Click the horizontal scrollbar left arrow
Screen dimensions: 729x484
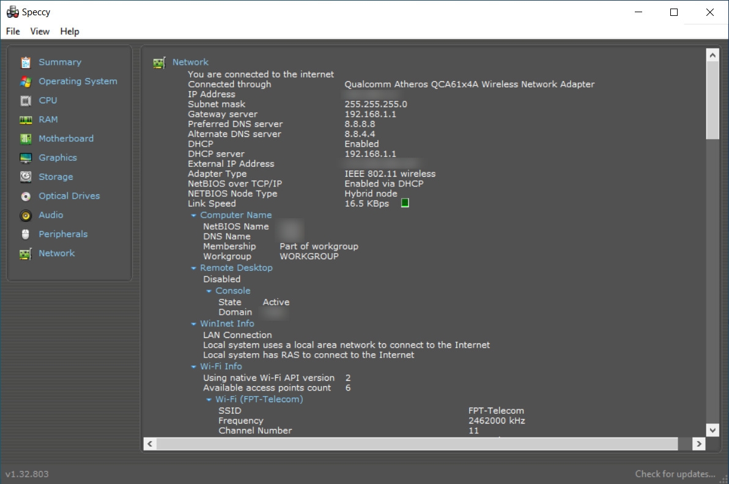pyautogui.click(x=150, y=444)
